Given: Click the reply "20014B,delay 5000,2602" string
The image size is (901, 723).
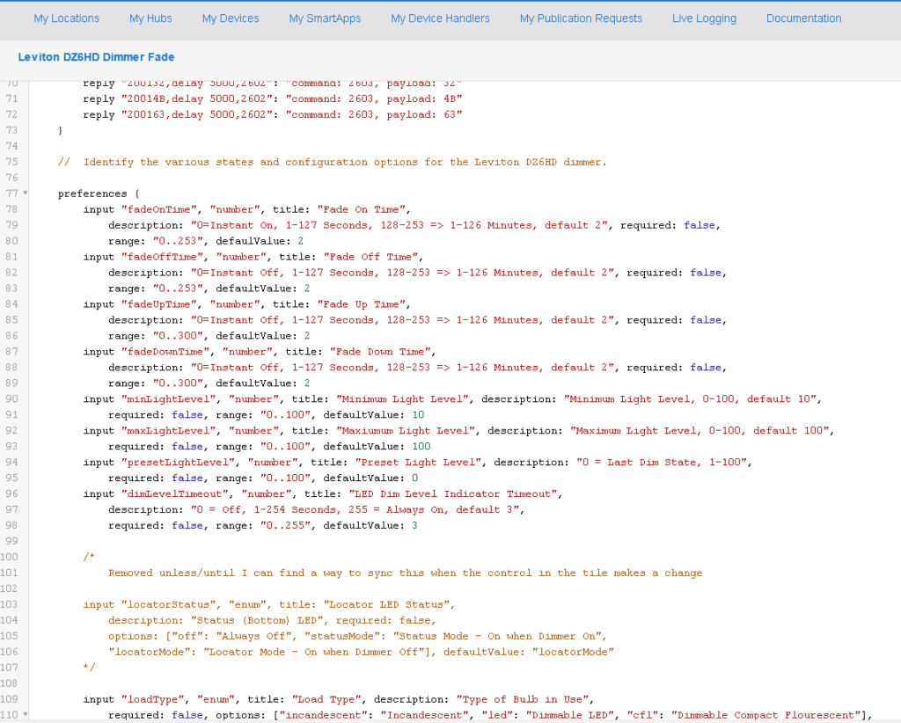Looking at the screenshot, I should tap(196, 99).
